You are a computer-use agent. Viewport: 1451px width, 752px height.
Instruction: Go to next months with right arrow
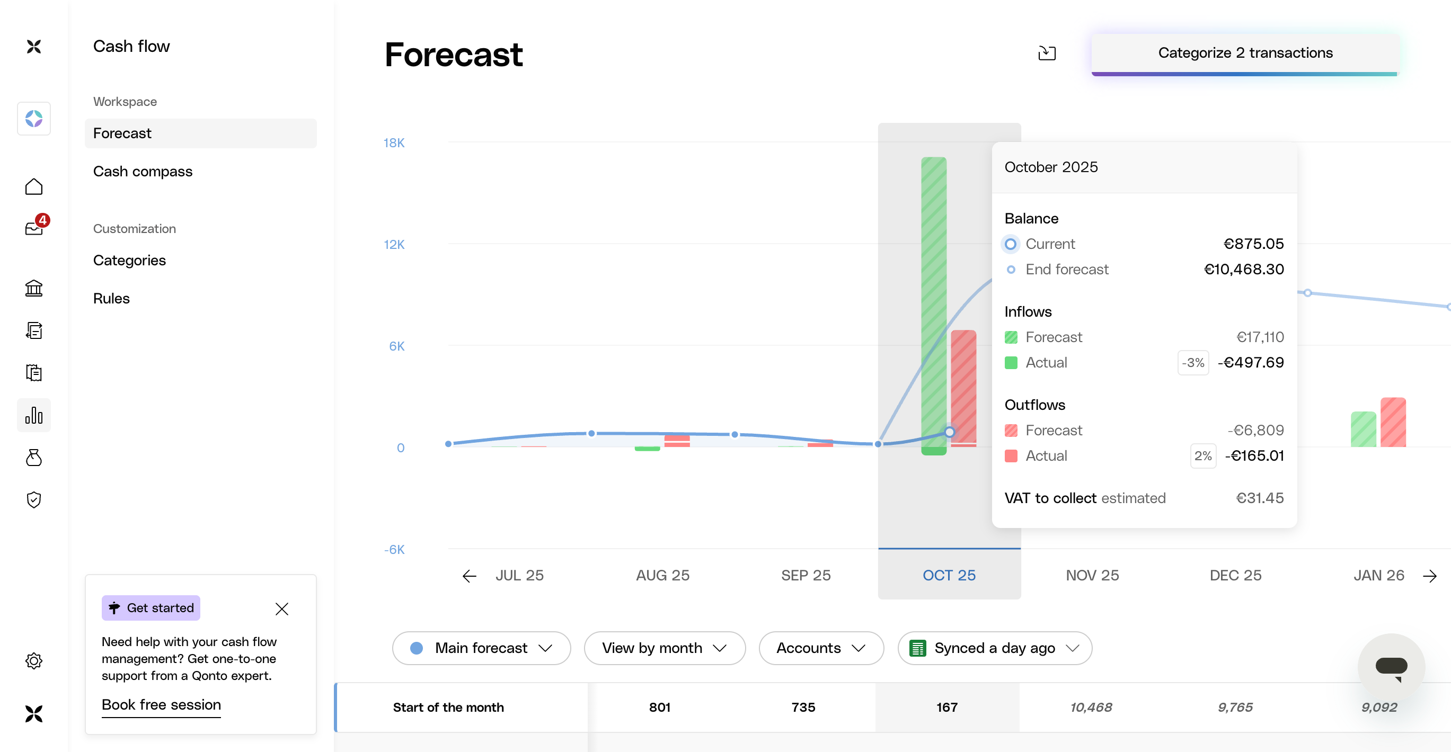pos(1430,576)
